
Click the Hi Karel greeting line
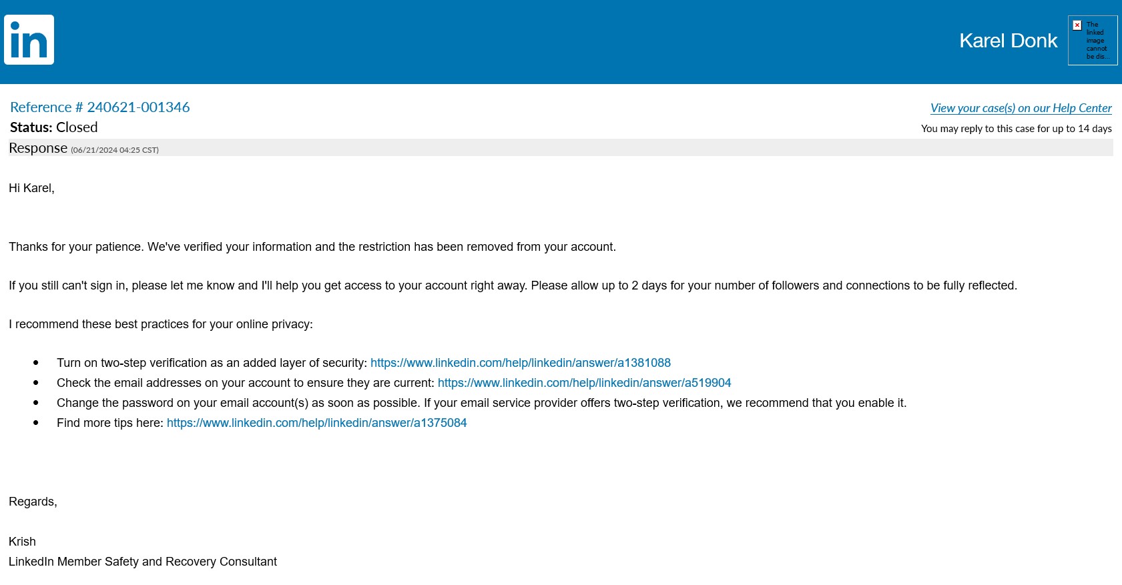point(31,188)
